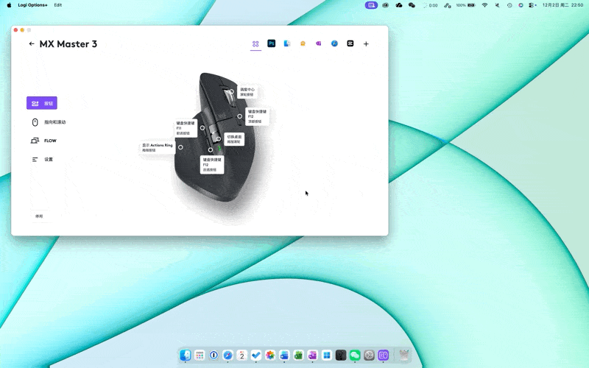Select the forward button F11 hotspot
Image resolution: width=589 pixels, height=368 pixels.
(202, 128)
